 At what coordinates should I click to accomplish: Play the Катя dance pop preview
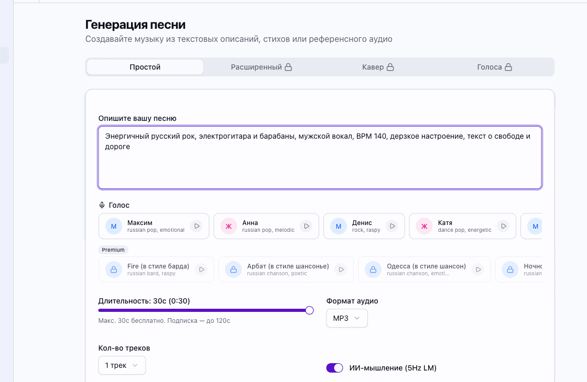pos(503,226)
